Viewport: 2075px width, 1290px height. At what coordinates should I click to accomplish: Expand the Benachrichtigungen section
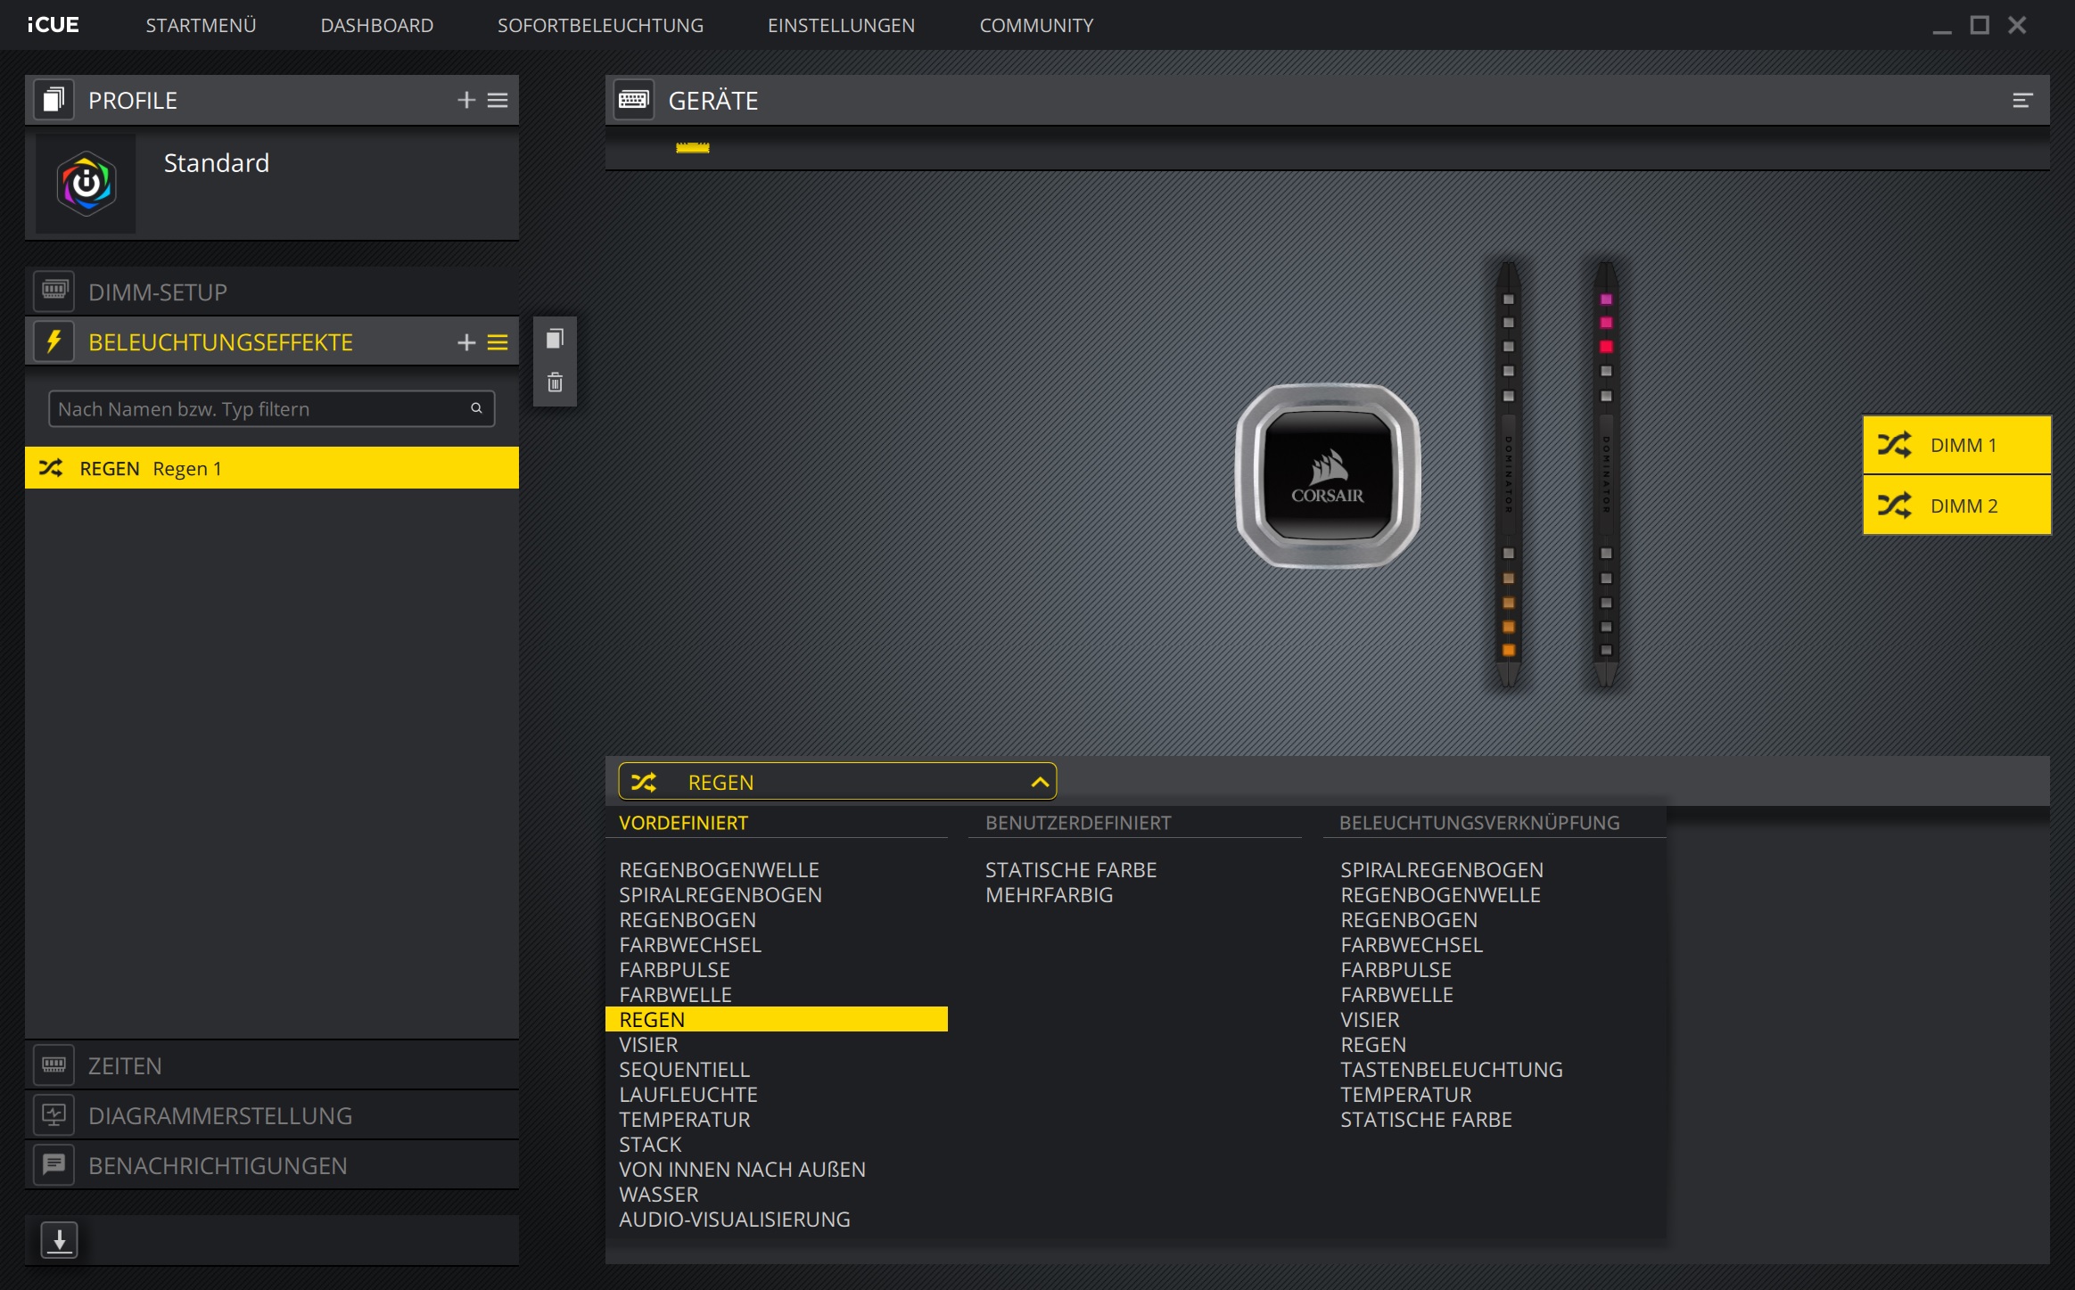tap(272, 1165)
